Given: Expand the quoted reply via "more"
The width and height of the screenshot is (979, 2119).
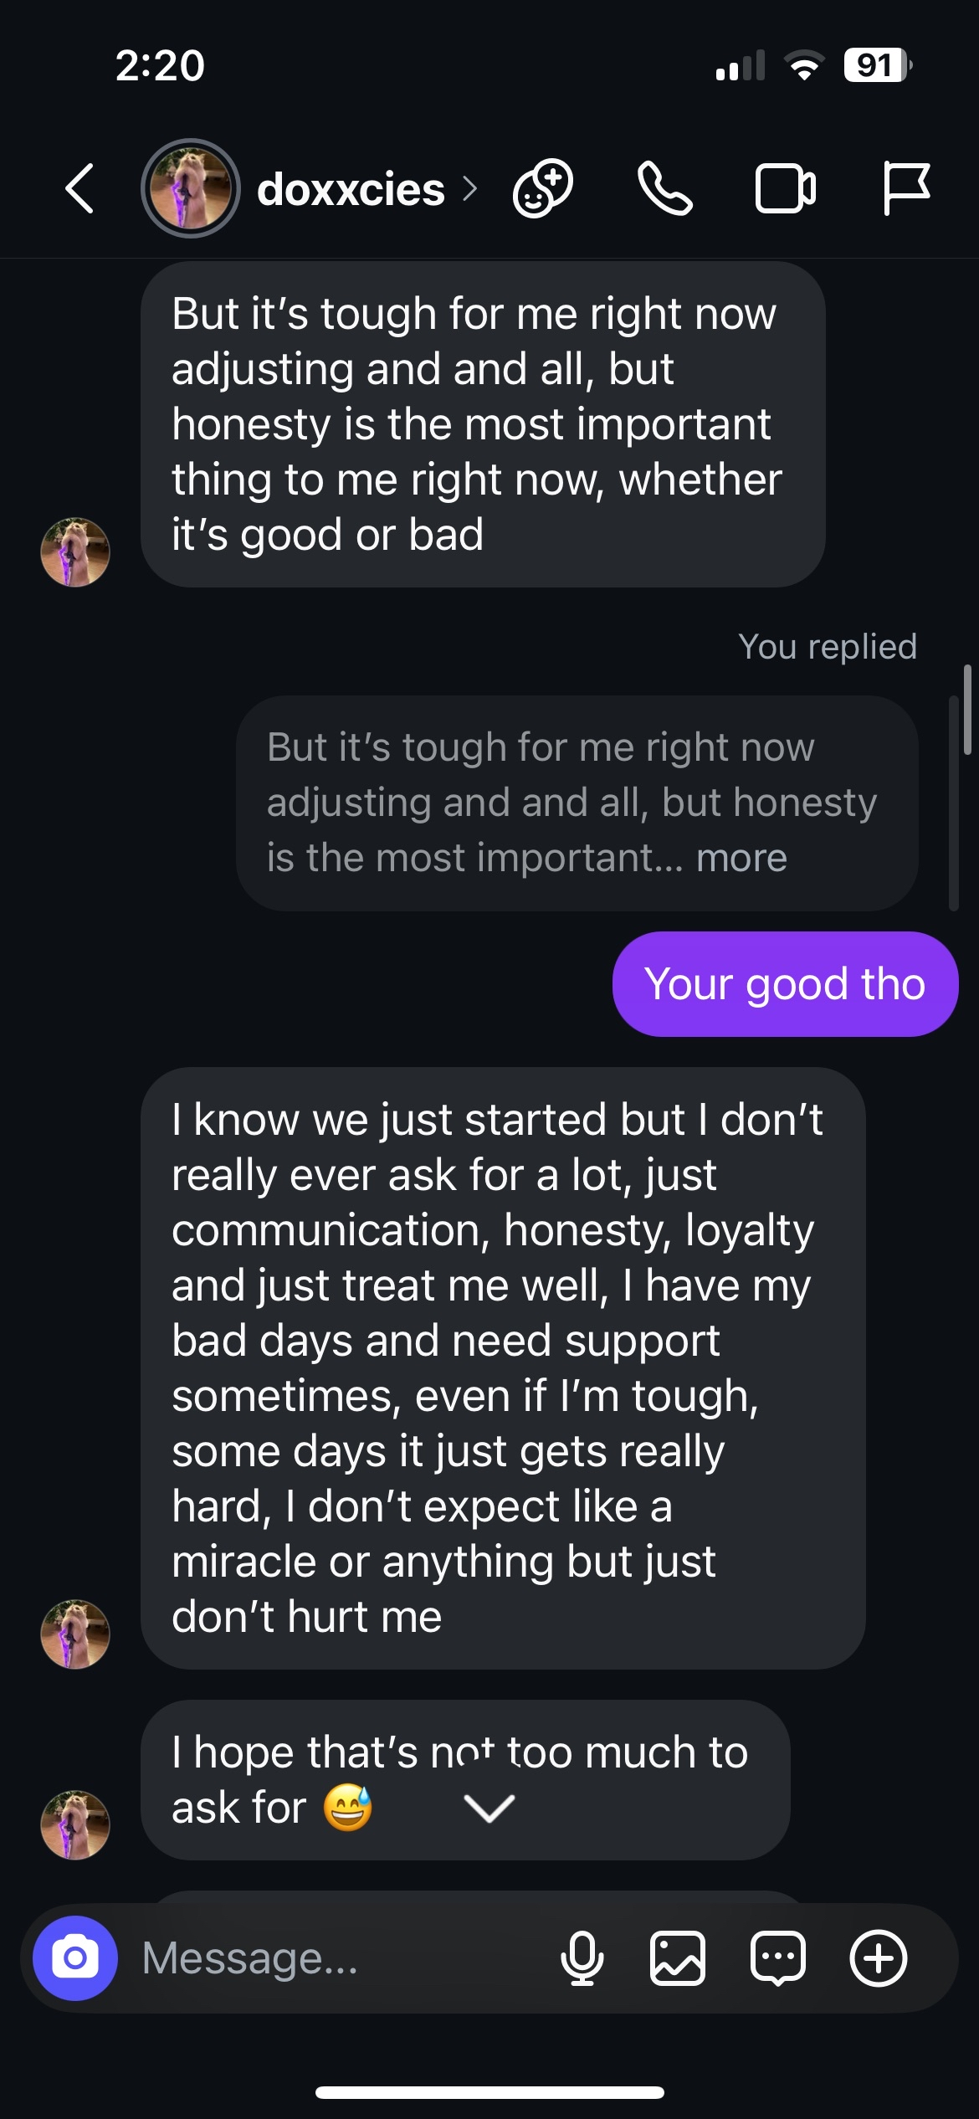Looking at the screenshot, I should coord(741,858).
